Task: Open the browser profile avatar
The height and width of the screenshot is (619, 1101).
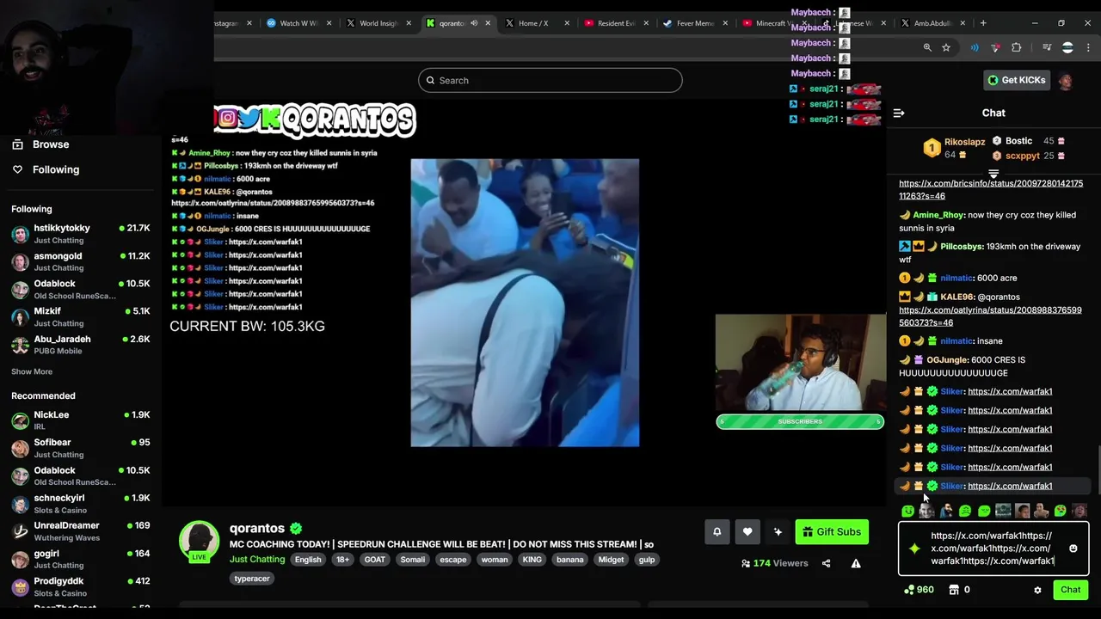Action: click(x=1067, y=47)
